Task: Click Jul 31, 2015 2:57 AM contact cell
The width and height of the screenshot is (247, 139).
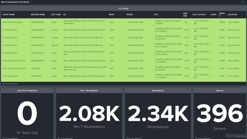Action: click(x=201, y=38)
